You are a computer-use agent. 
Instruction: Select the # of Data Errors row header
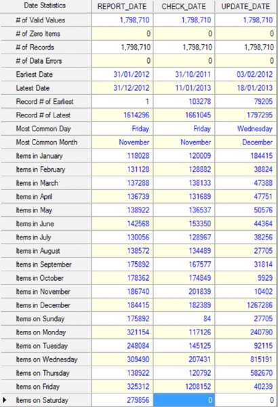pos(39,61)
